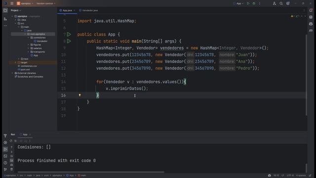Screen dimensions: 316x178
Task: Click the console horizontal scrollbar
Action: point(91,172)
